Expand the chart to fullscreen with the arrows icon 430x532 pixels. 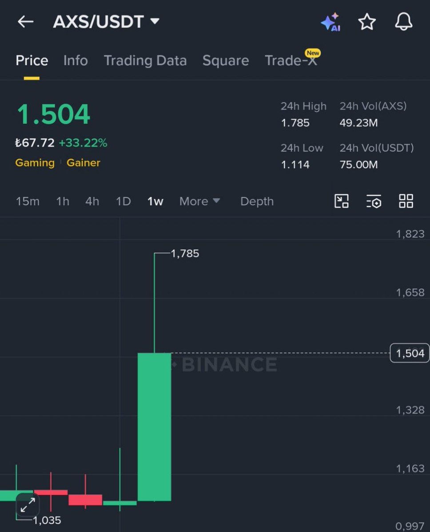point(28,505)
